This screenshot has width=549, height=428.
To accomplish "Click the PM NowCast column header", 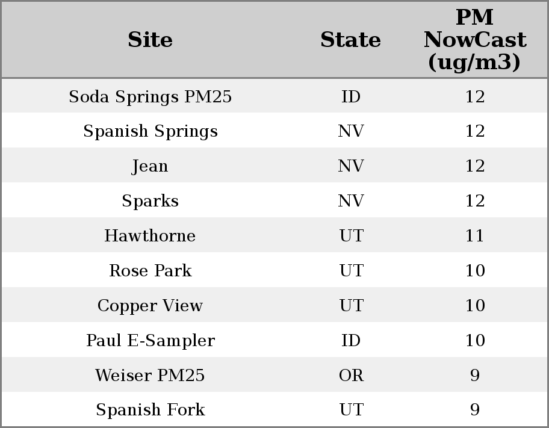I will pyautogui.click(x=474, y=40).
